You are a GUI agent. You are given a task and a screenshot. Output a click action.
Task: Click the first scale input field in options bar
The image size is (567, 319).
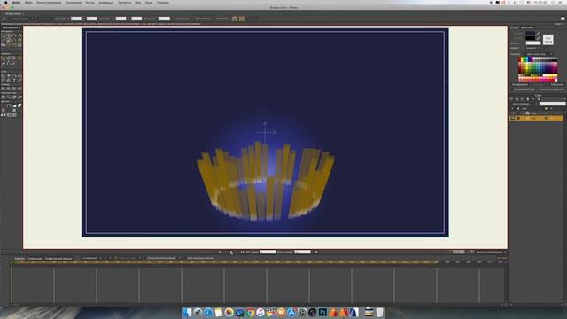coord(120,19)
